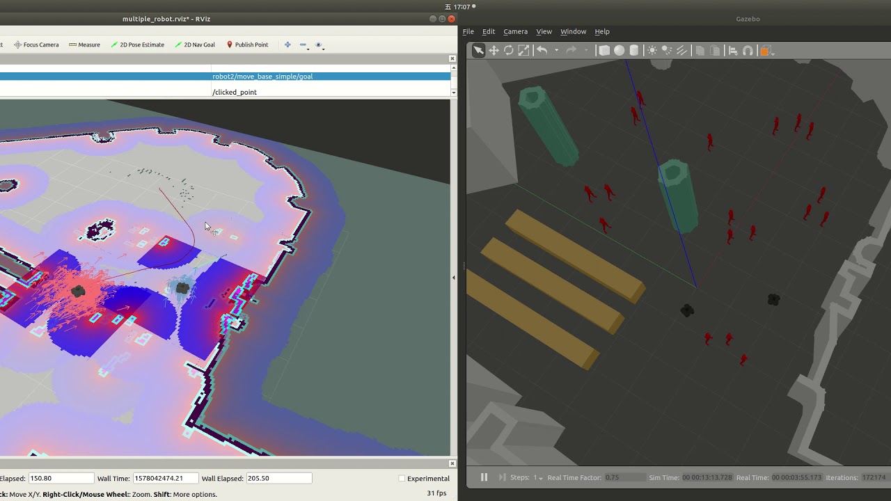Select the Gazebo arrow select mode tool
891x501 pixels.
point(478,50)
